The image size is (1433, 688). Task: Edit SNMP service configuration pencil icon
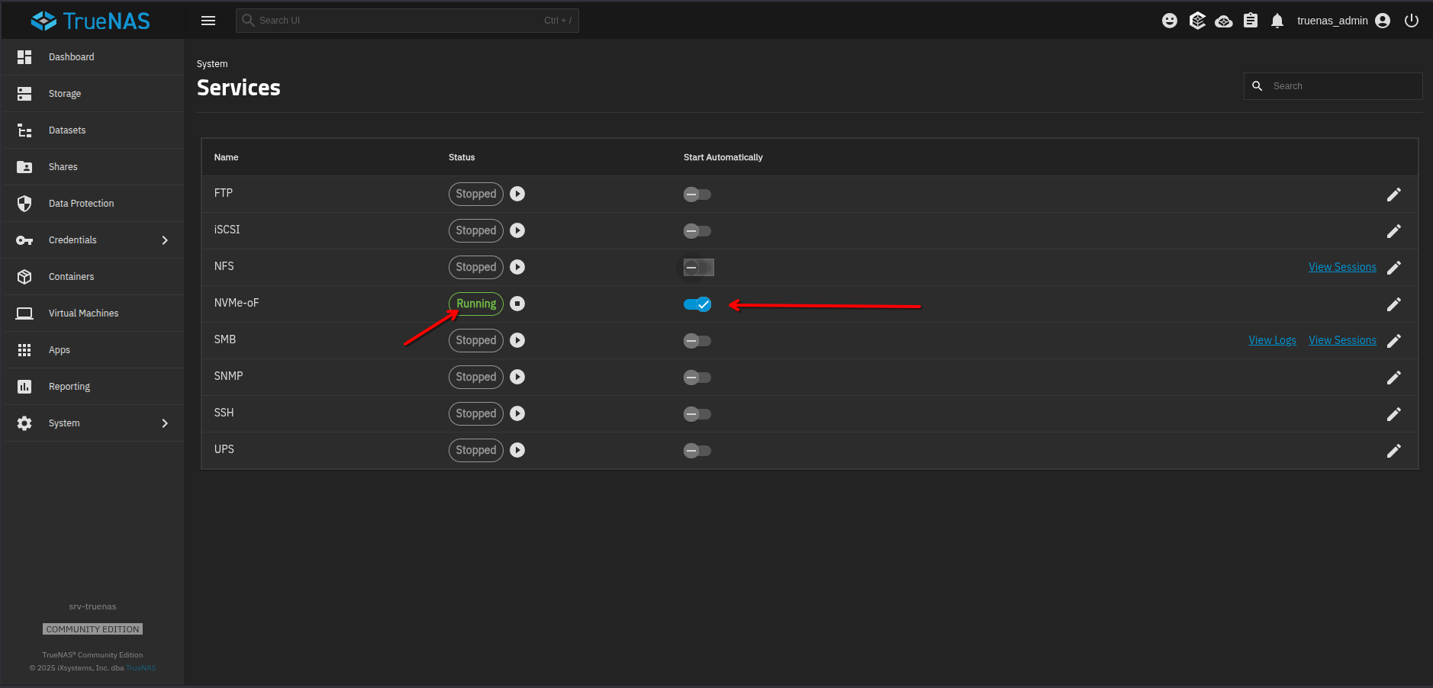coord(1393,378)
